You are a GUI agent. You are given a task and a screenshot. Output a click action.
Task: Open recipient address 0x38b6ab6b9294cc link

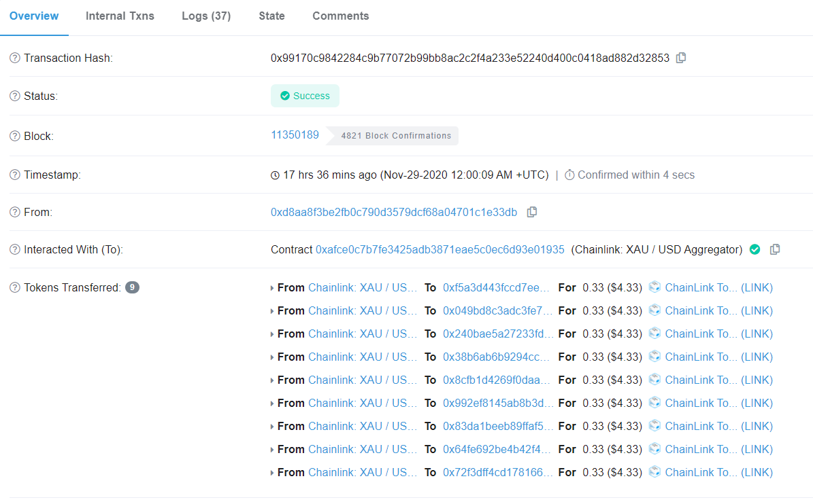(x=496, y=357)
